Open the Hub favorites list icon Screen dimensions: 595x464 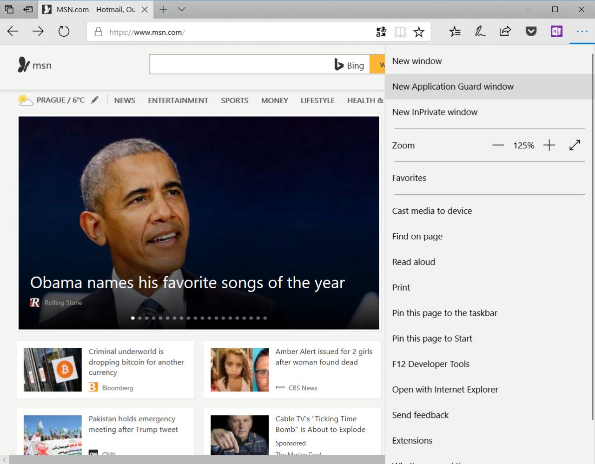tap(455, 32)
